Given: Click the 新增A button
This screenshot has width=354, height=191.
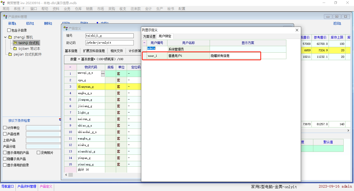Looking at the screenshot, I should click(12, 23).
